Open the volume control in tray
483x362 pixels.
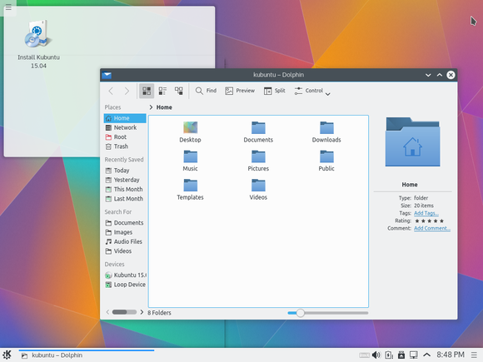pos(376,355)
